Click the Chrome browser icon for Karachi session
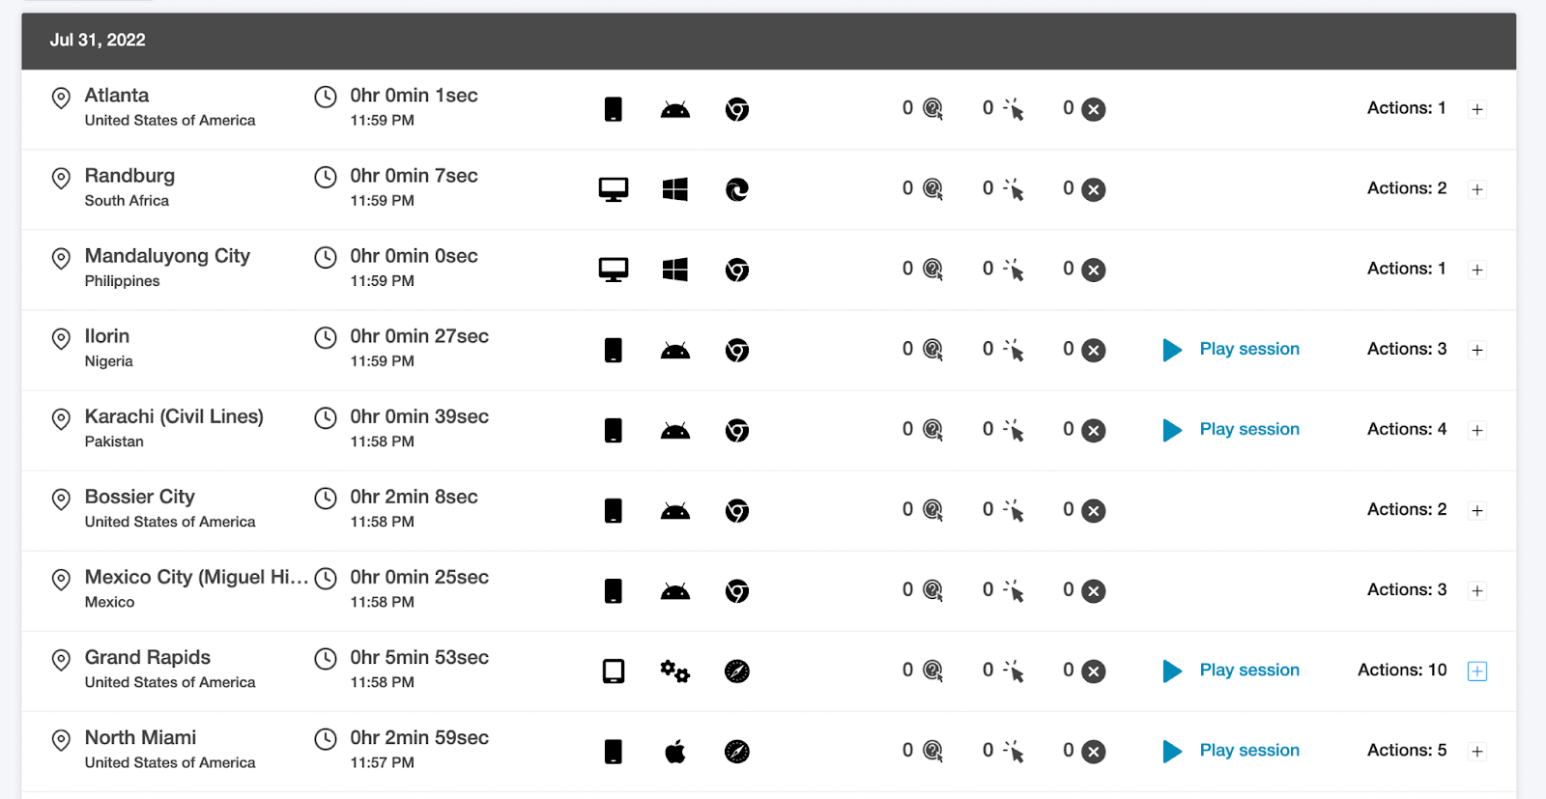This screenshot has height=799, width=1546. click(736, 430)
